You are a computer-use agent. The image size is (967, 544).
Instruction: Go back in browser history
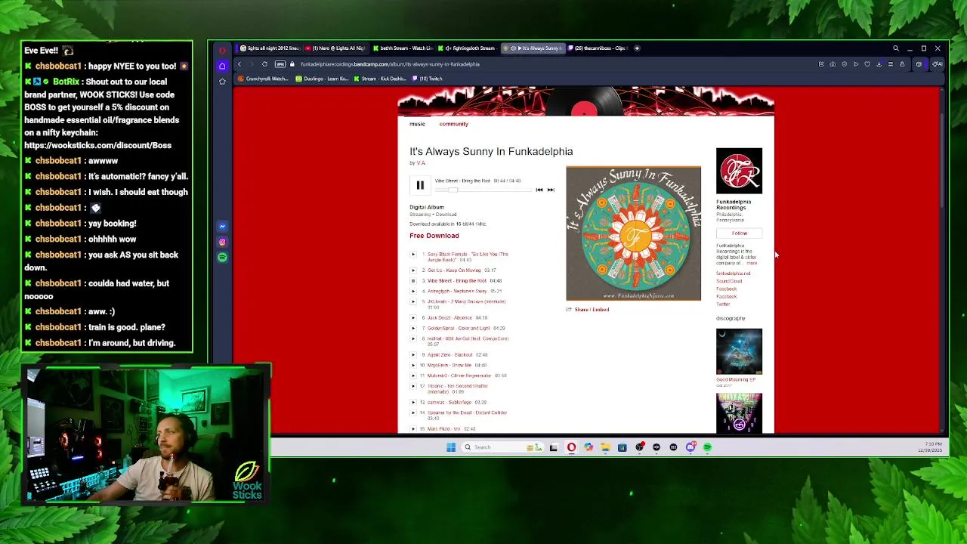tap(239, 64)
